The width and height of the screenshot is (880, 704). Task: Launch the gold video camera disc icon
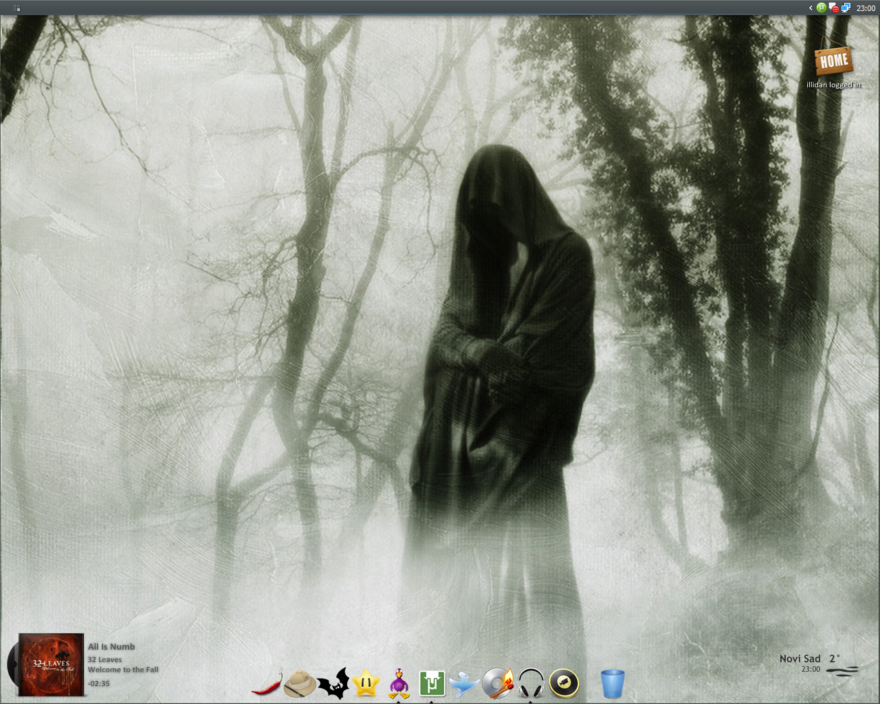(x=564, y=683)
